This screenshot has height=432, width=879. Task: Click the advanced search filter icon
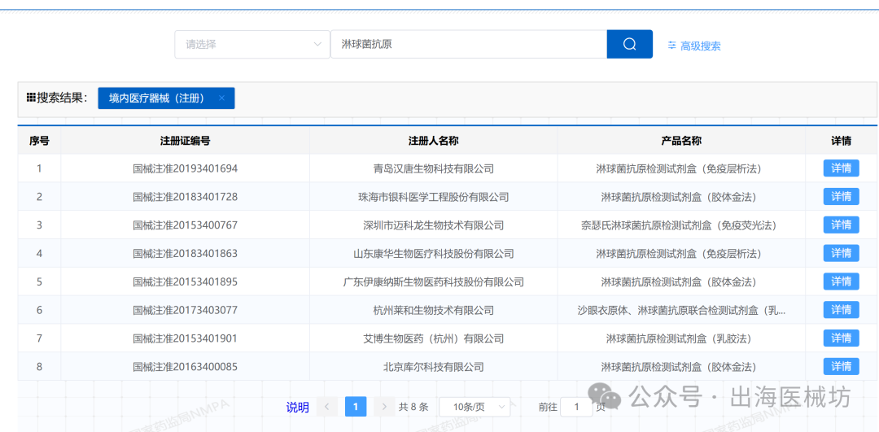click(x=671, y=46)
